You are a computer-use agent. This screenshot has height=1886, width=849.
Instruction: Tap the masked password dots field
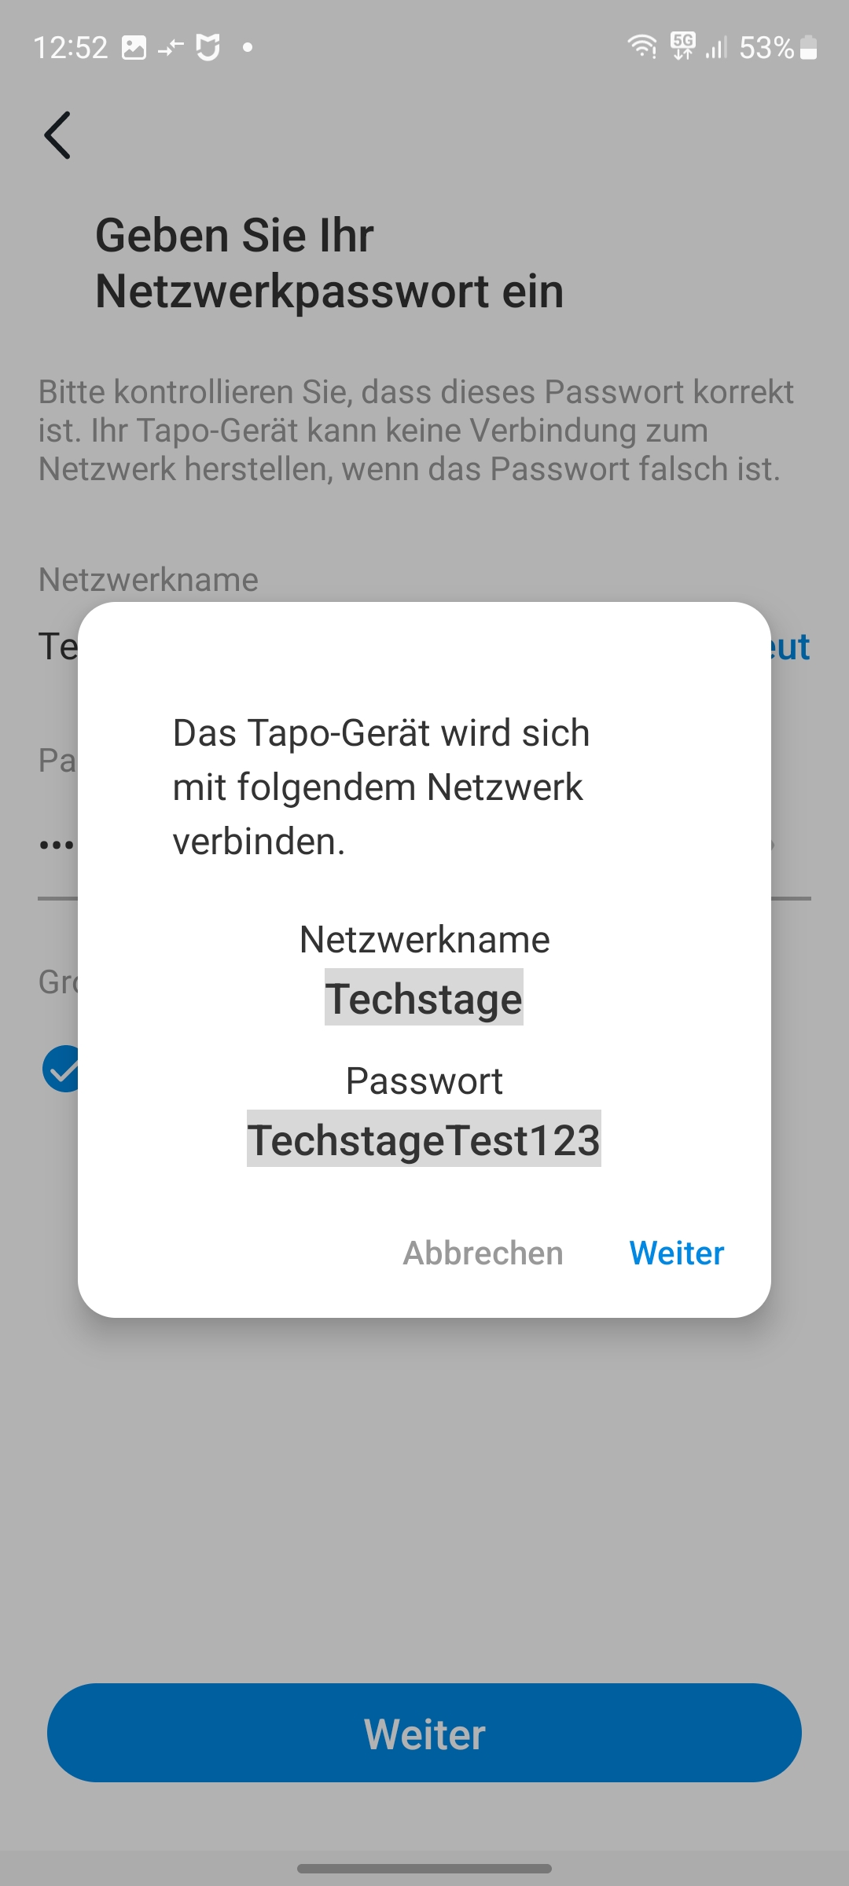[x=57, y=846]
